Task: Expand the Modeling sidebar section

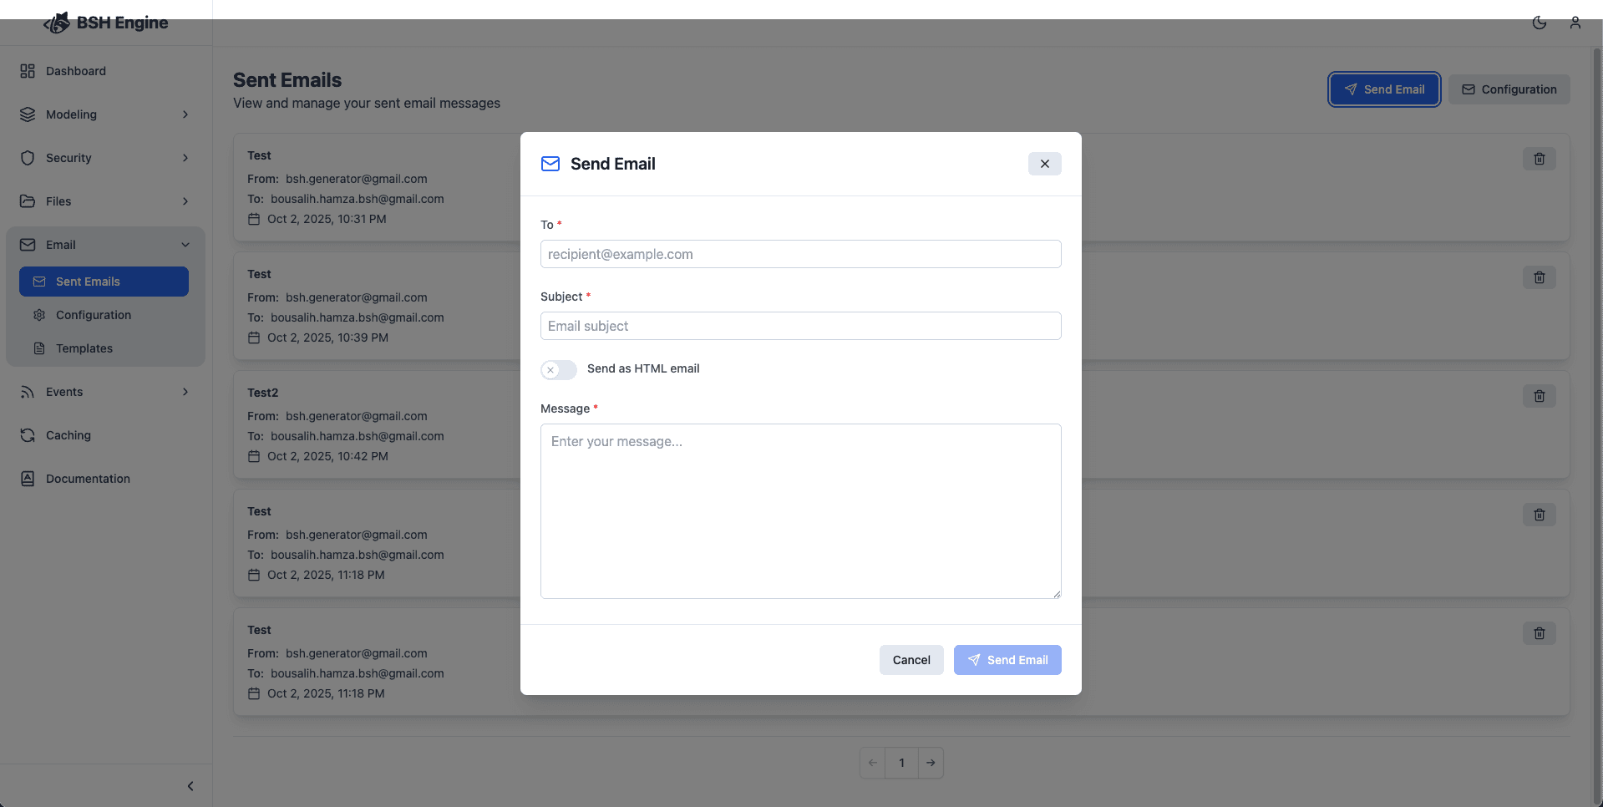Action: click(105, 114)
